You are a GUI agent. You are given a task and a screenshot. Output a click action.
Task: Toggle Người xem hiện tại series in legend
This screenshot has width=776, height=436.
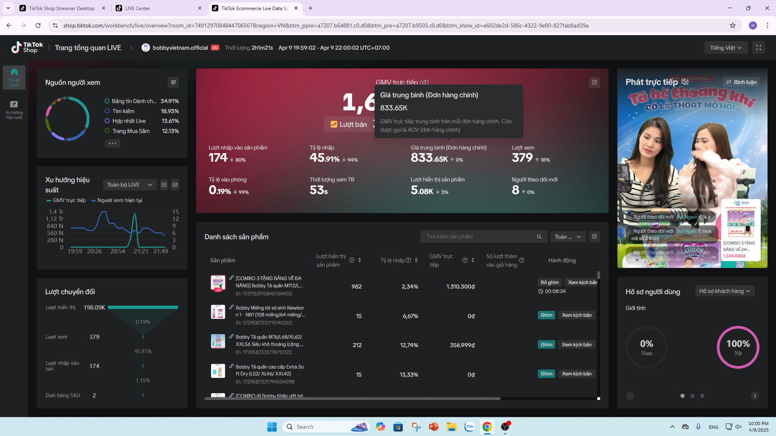point(117,200)
